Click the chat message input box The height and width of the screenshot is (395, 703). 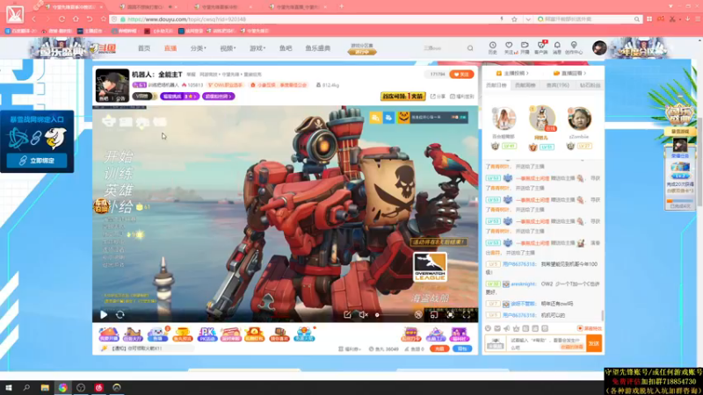click(x=546, y=343)
